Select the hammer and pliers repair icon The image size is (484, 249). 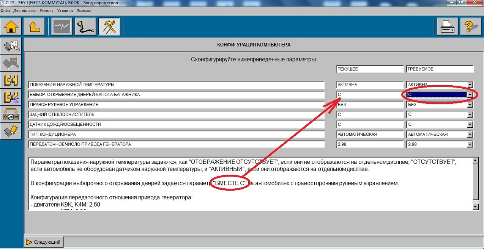click(109, 27)
